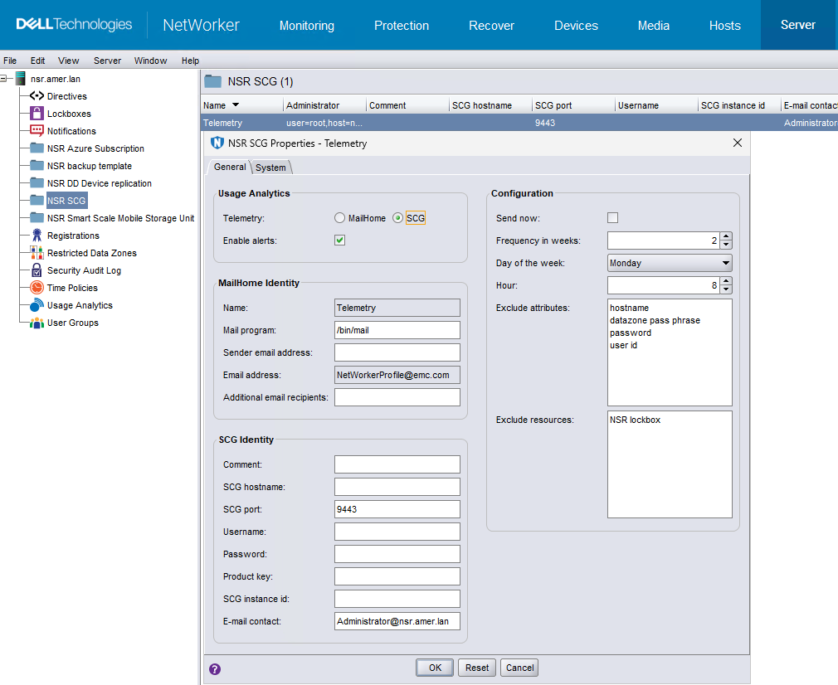This screenshot has height=685, width=838.
Task: Open Restricted Data Zones icon
Action: click(37, 253)
